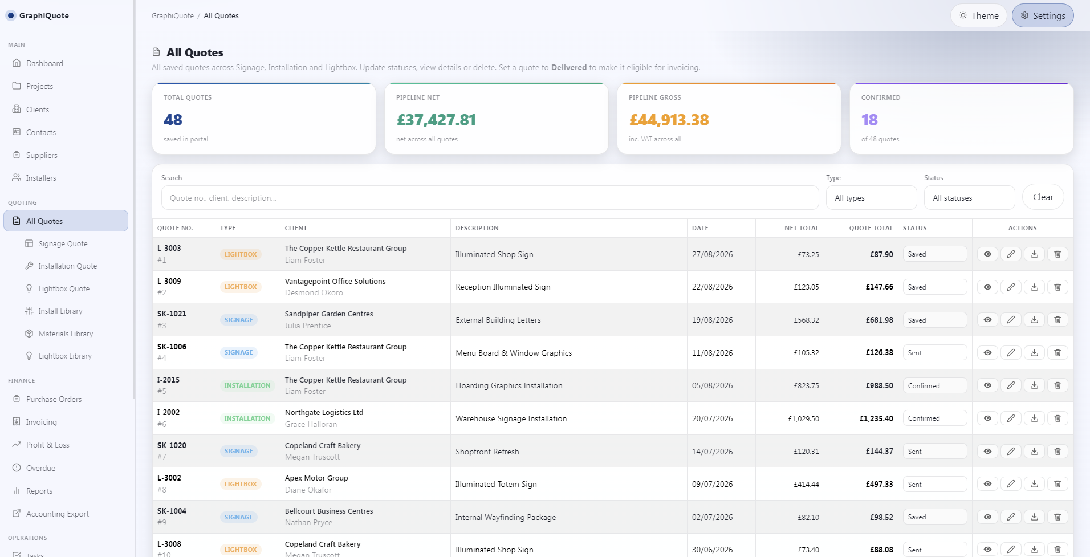Delete quote SK-1006 with the trash icon
Viewport: 1090px width, 557px height.
pyautogui.click(x=1058, y=353)
